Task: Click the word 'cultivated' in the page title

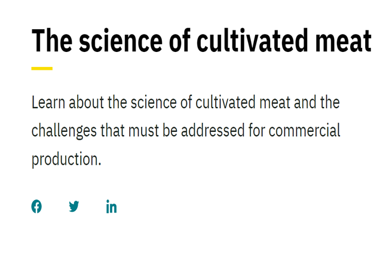Action: pyautogui.click(x=252, y=41)
